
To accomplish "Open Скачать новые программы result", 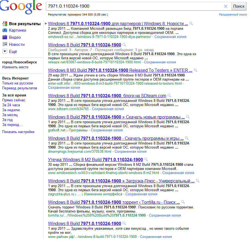I will [116, 117].
